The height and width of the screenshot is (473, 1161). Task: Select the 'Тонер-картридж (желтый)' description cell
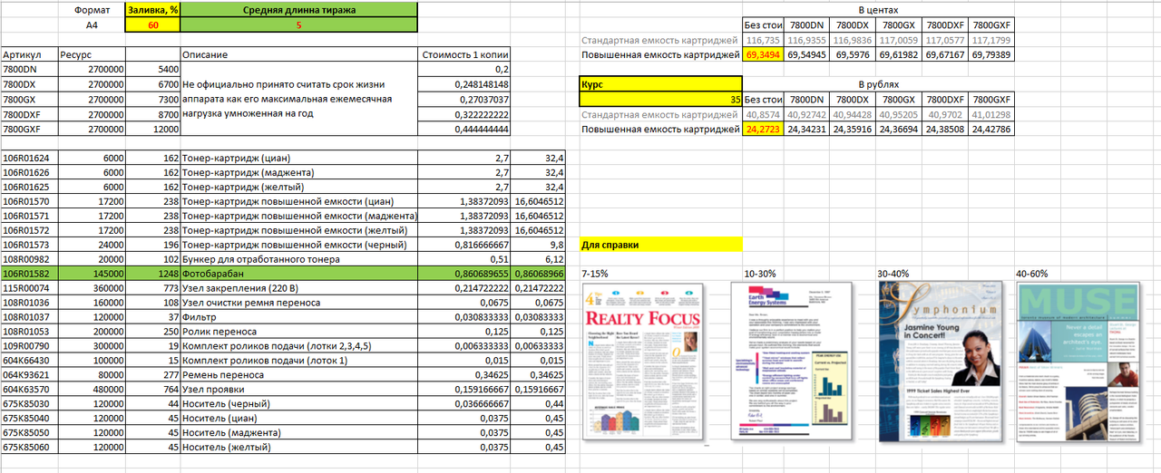click(x=299, y=187)
